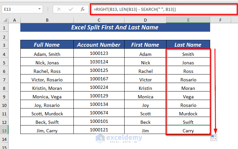Click the formula bar options dots handle
This screenshot has height=149, width=238.
point(48,9)
